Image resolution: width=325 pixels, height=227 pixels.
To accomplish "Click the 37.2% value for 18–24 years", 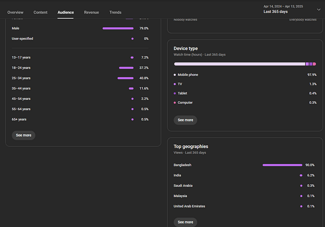I will click(144, 68).
